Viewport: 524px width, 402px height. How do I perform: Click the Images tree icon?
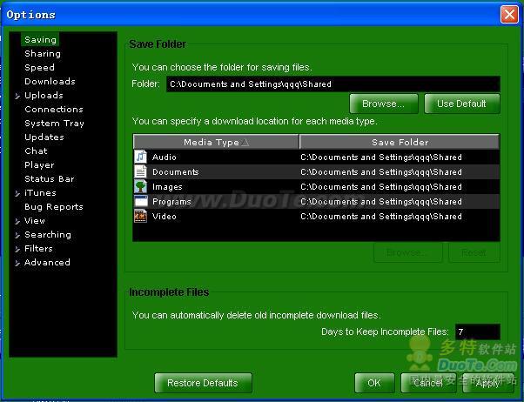click(140, 186)
